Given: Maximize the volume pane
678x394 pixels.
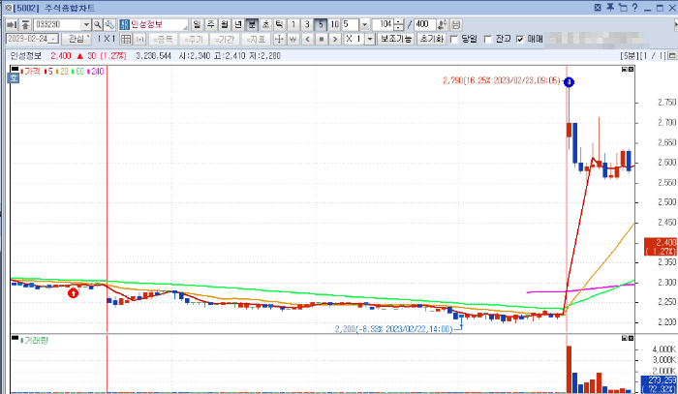Looking at the screenshot, I should coord(625,338).
